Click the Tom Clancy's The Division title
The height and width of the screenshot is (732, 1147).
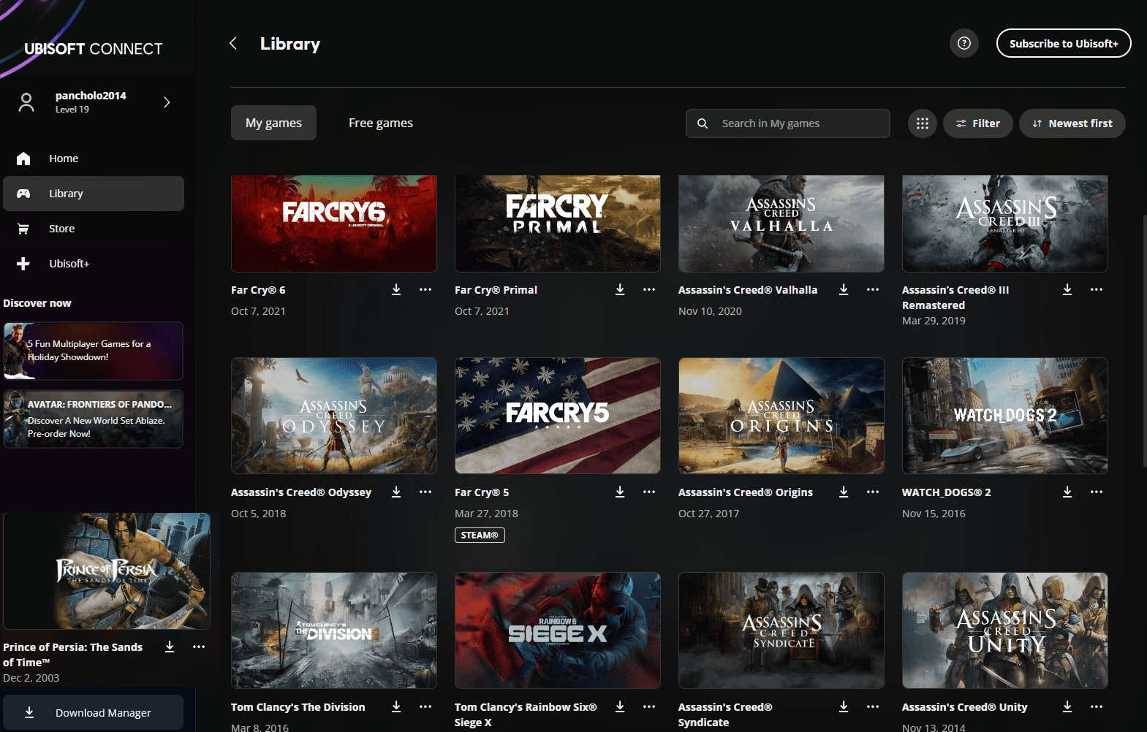coord(298,707)
